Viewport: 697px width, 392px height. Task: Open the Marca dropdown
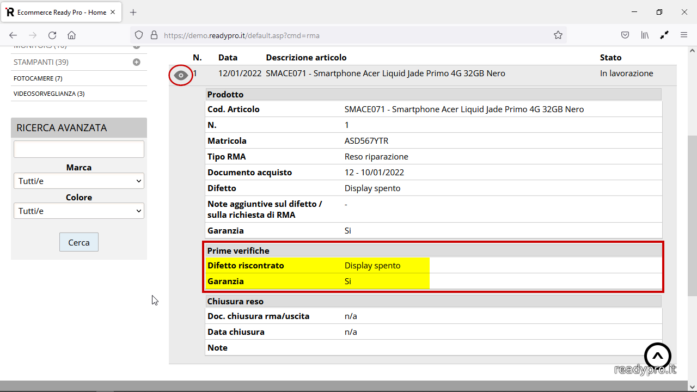(x=79, y=181)
